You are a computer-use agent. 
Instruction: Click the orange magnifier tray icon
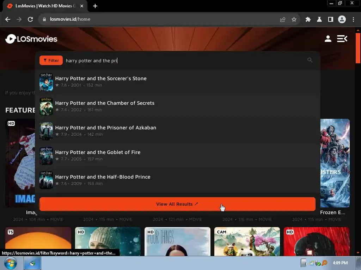click(x=325, y=263)
